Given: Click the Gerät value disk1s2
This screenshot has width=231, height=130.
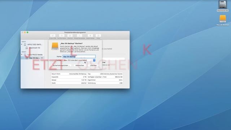Looking at the screenshot, I should pos(84,83).
